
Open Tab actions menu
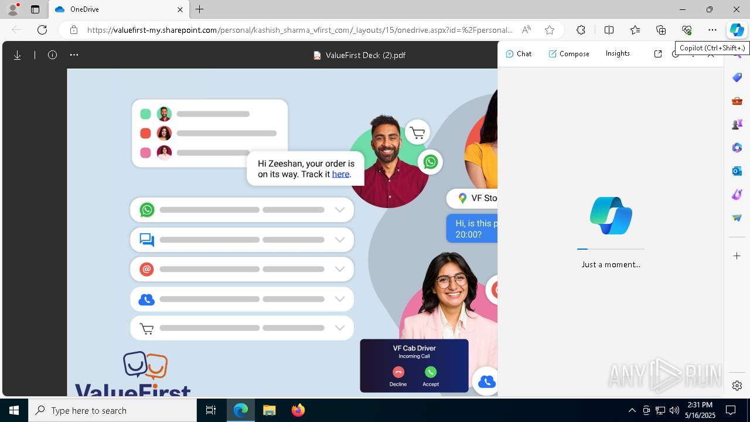(35, 9)
